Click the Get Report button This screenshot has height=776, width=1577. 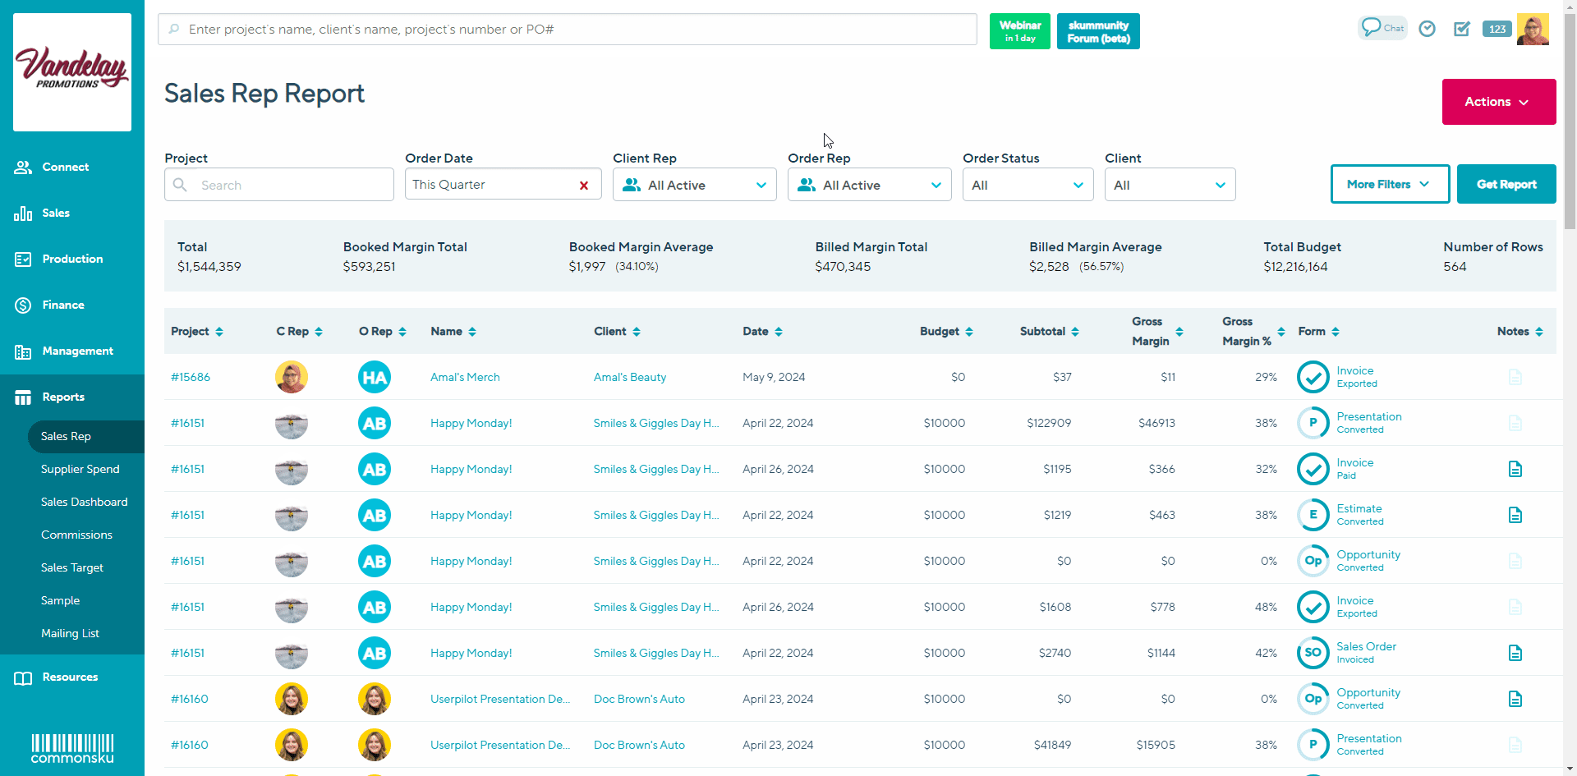(1506, 185)
